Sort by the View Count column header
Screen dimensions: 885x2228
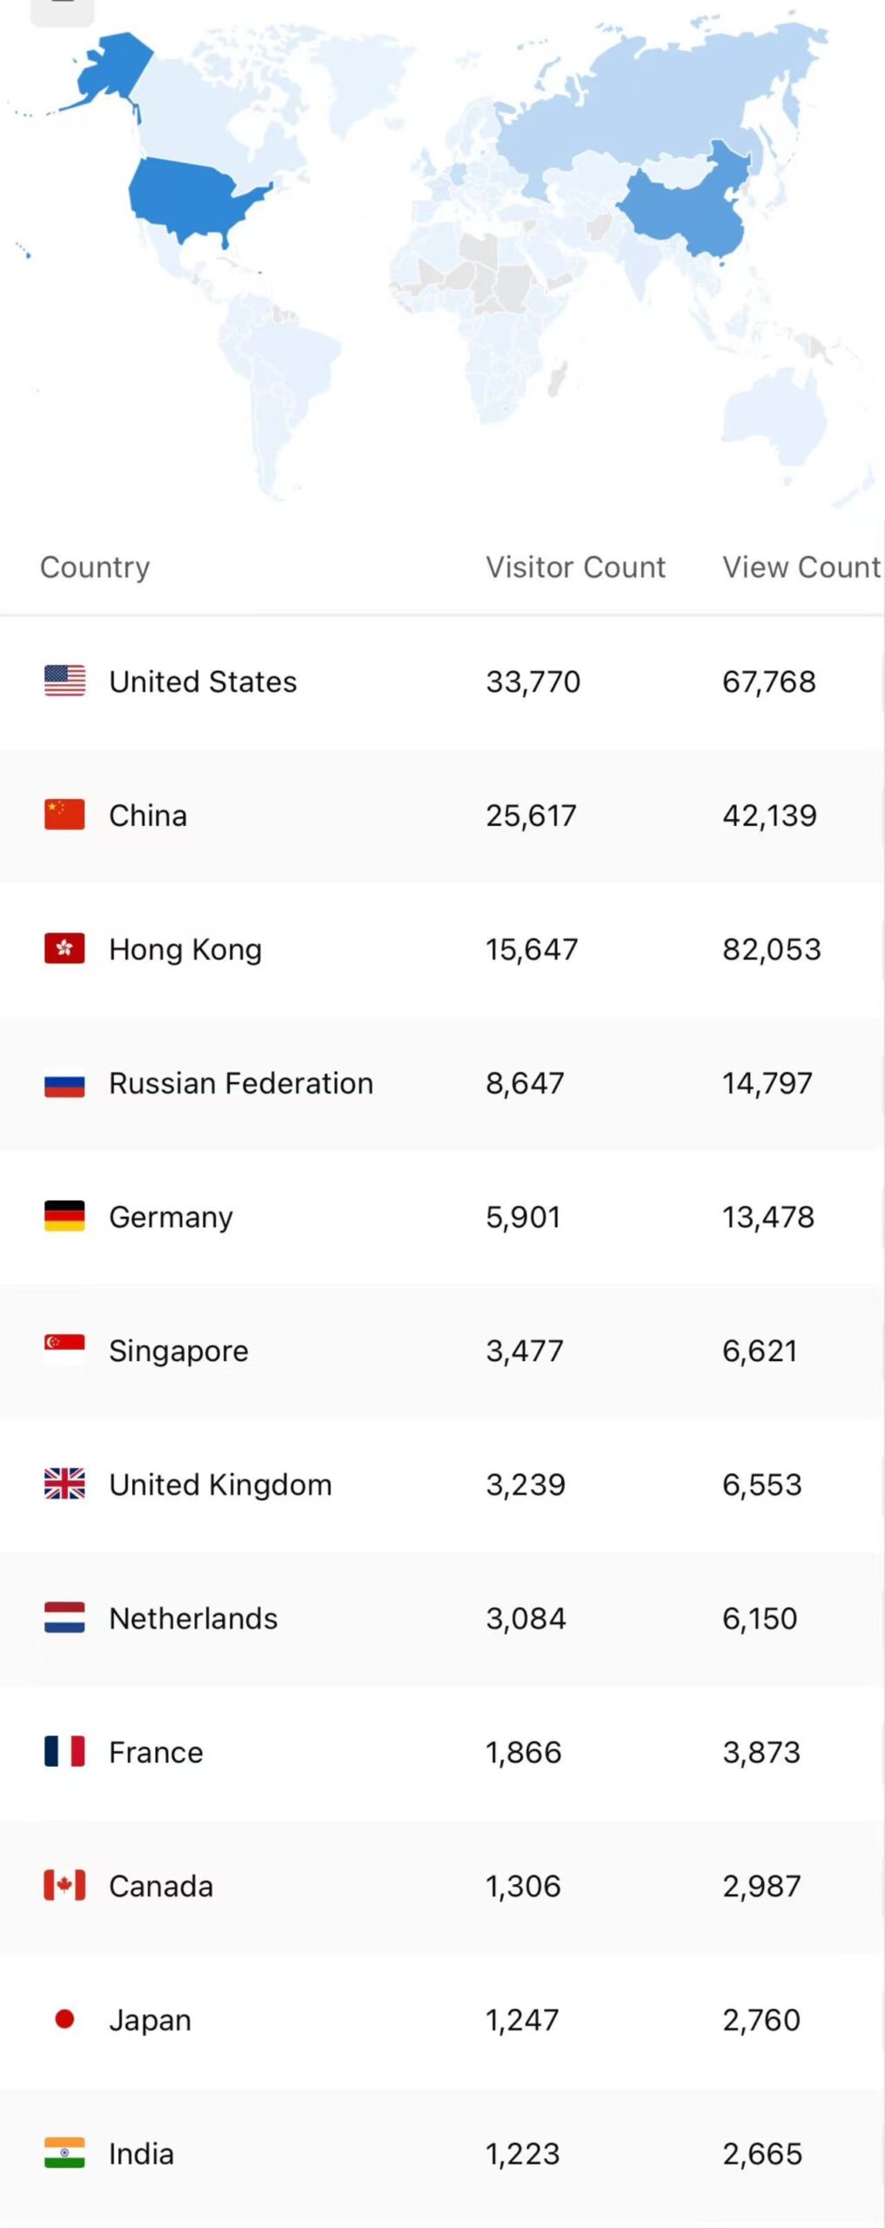(x=801, y=567)
